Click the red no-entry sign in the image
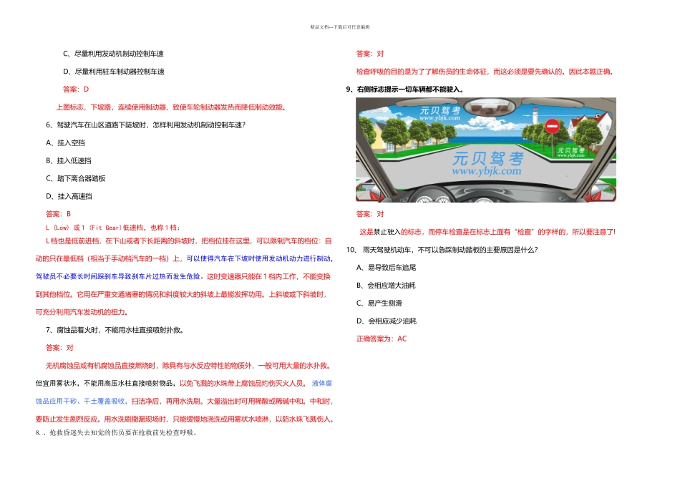The image size is (680, 481). [x=552, y=126]
